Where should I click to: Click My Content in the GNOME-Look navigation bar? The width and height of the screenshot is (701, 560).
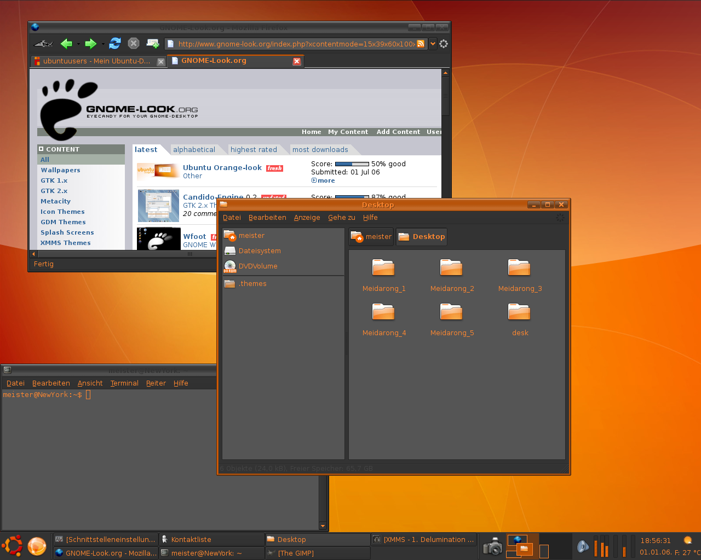tap(348, 132)
